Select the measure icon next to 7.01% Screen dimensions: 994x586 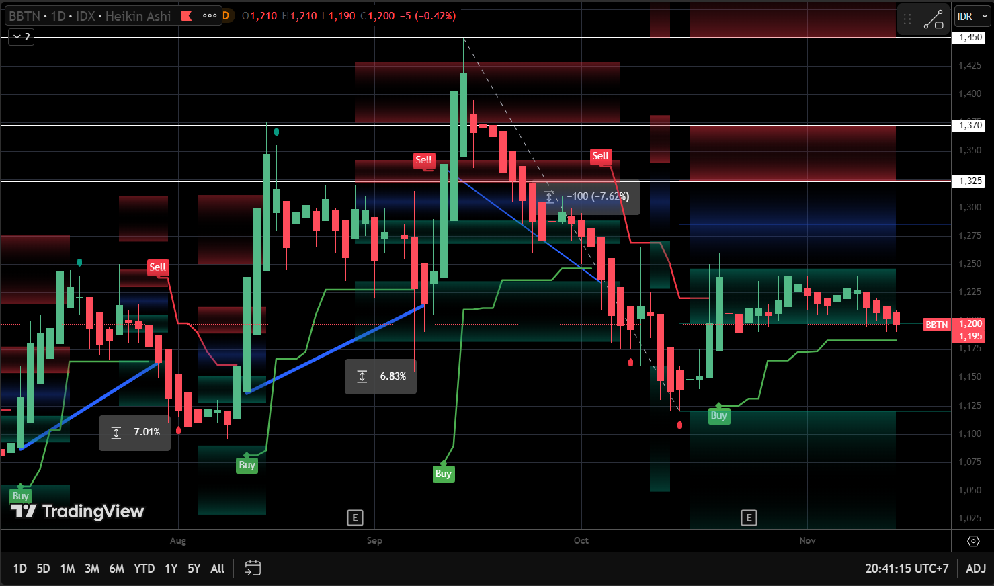pyautogui.click(x=116, y=433)
